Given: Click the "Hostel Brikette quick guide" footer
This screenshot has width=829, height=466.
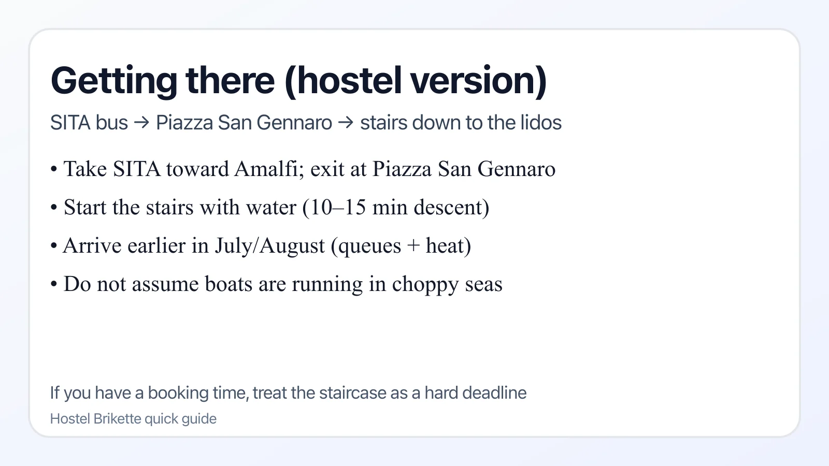Looking at the screenshot, I should (133, 419).
